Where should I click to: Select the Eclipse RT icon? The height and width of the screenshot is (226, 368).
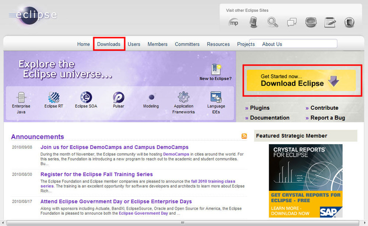point(54,97)
